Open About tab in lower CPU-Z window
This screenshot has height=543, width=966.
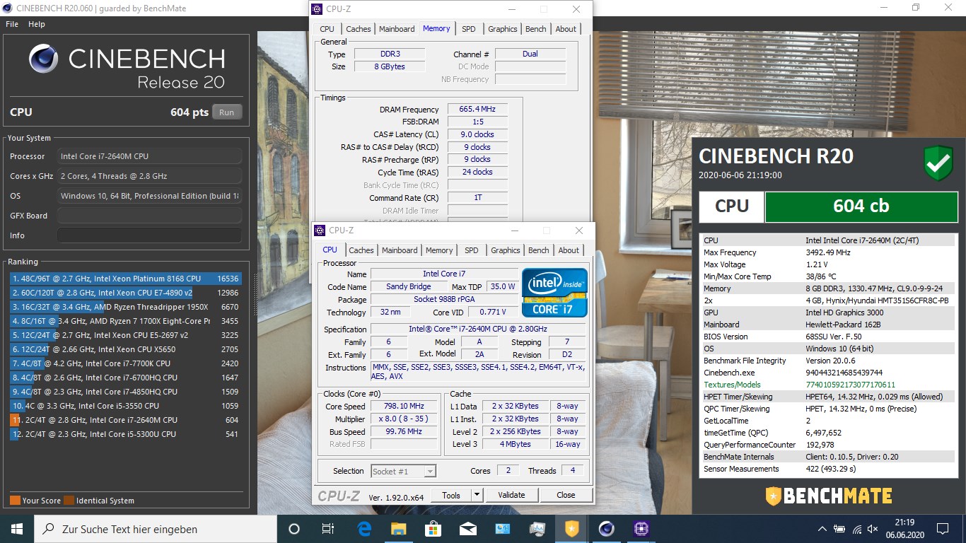569,250
